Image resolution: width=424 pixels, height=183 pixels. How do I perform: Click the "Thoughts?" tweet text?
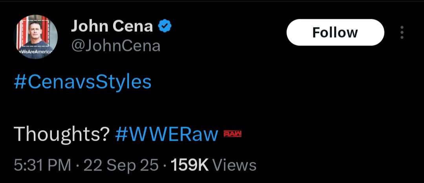coord(61,135)
